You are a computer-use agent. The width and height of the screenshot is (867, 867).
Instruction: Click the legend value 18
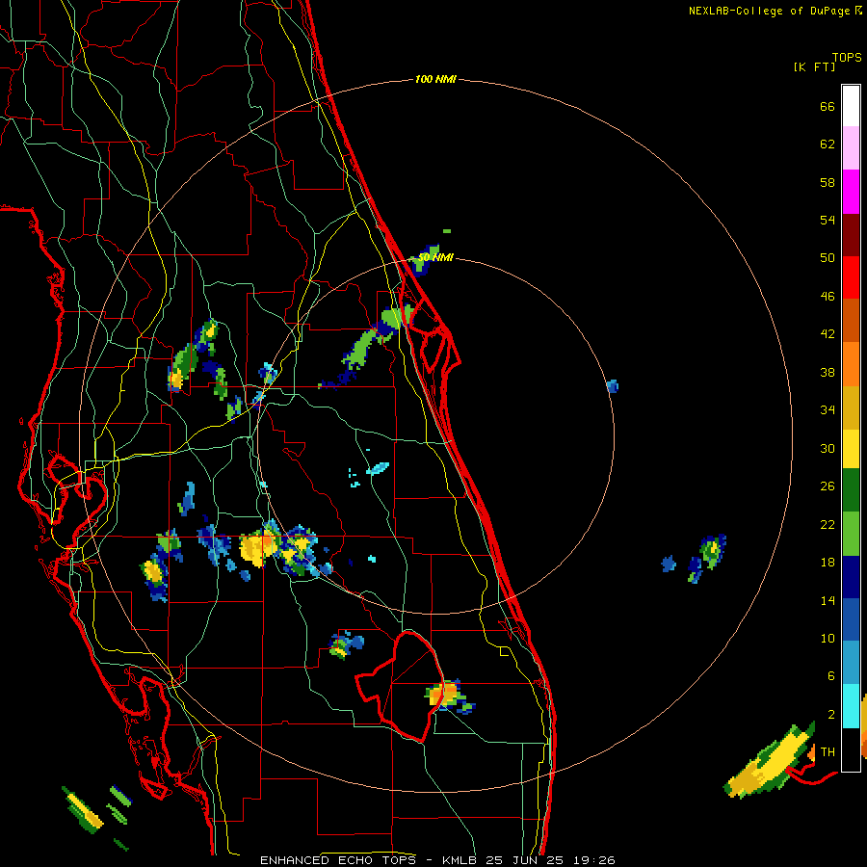pos(828,563)
